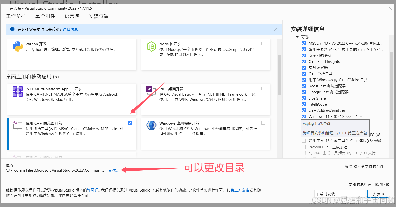Screen dimensions: 396x207
Task: Uncheck the 安全问题分析 component
Action: (304, 55)
